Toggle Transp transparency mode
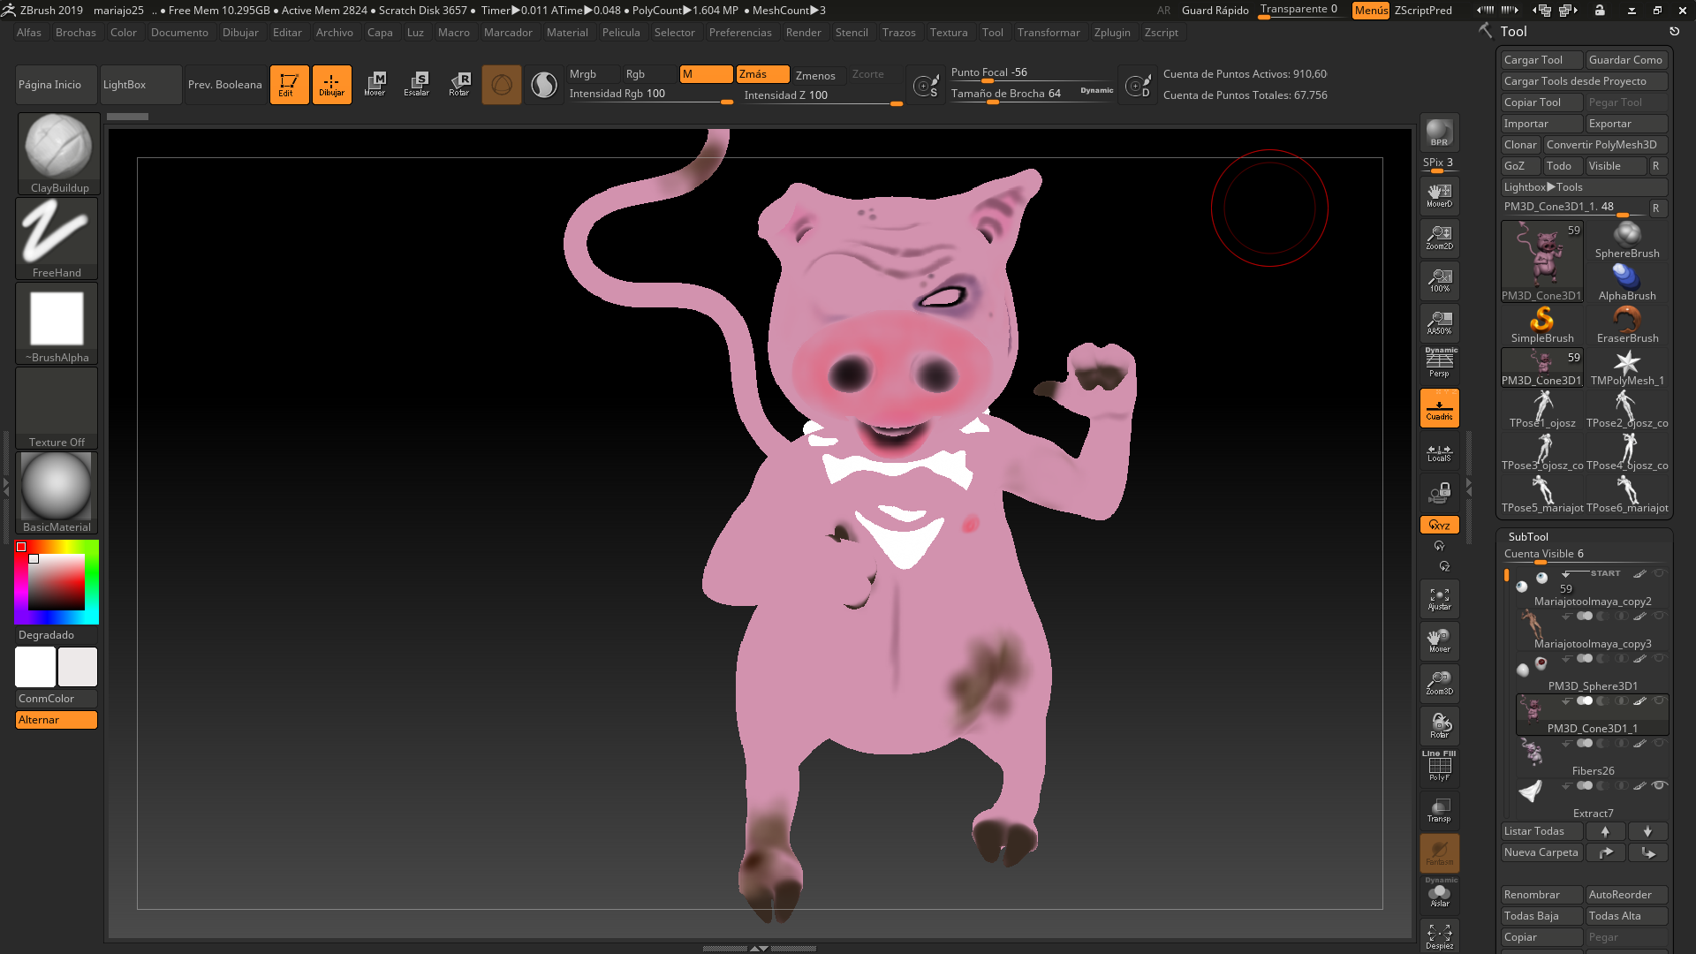The image size is (1696, 954). [1439, 810]
